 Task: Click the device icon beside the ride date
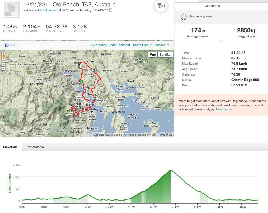pos(111,11)
